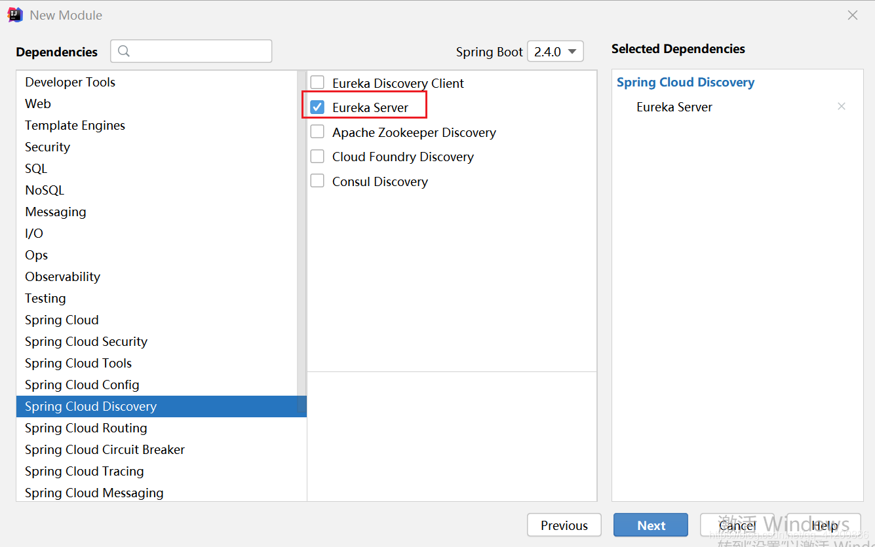Screen dimensions: 875x547
Task: Click the IntelliJ IDEA logo icon in title bar
Action: click(x=15, y=14)
